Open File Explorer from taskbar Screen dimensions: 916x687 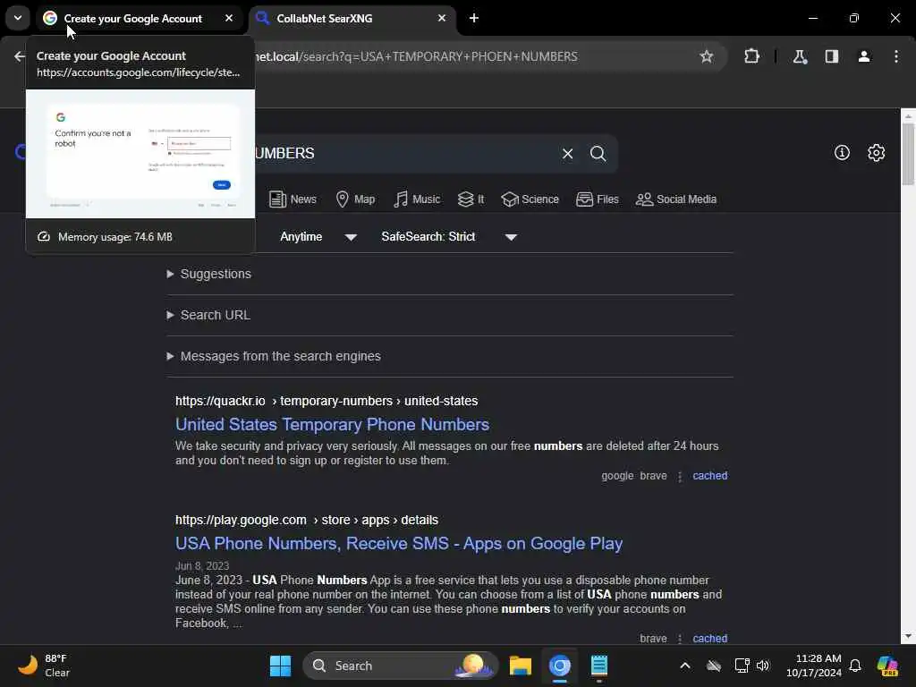[x=520, y=666]
